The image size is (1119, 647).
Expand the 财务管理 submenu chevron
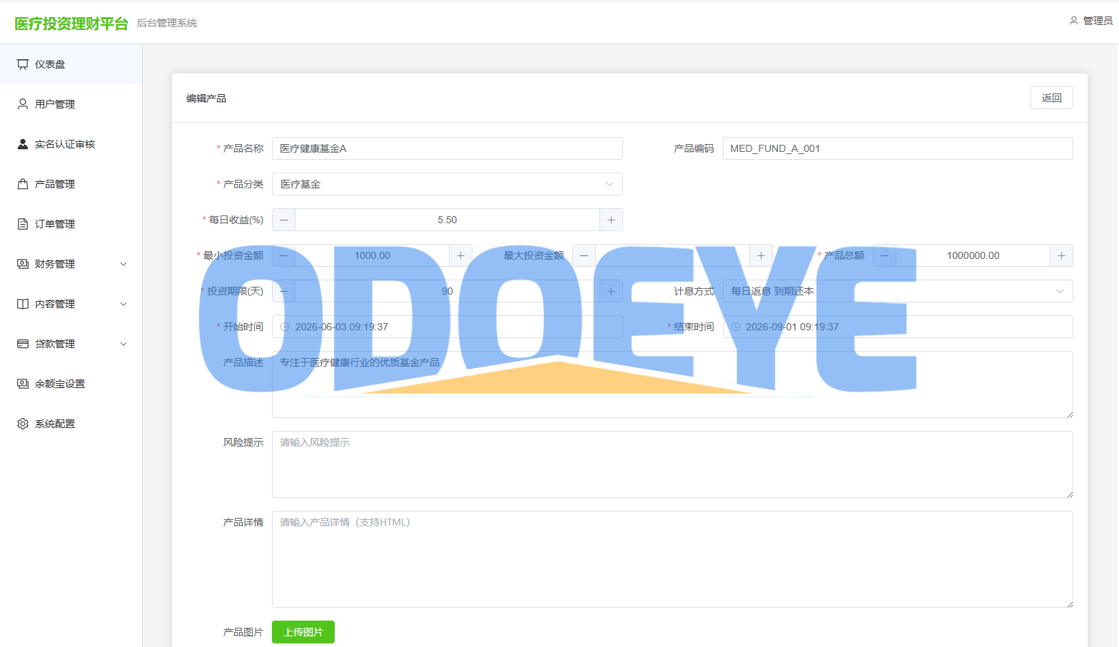click(123, 264)
